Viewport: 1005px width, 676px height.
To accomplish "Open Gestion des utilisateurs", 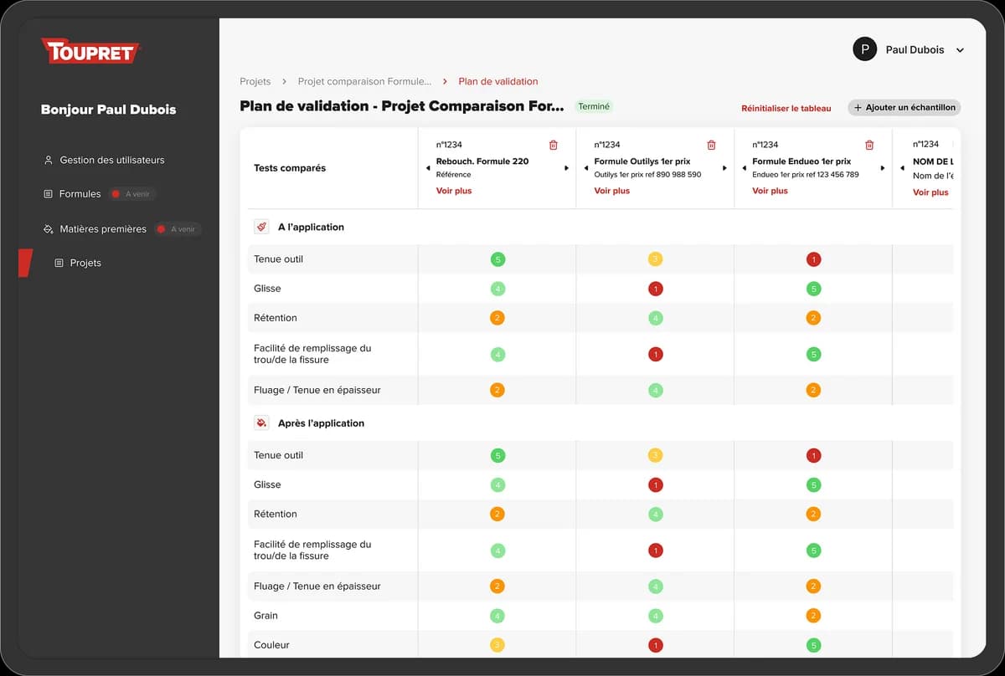I will click(112, 160).
